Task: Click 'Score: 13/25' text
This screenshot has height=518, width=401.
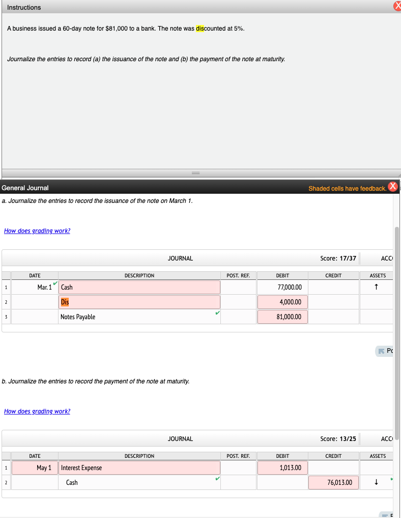Action: 338,438
